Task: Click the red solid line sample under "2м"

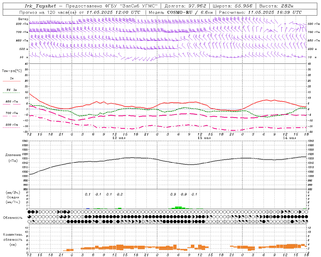Action: [12, 81]
